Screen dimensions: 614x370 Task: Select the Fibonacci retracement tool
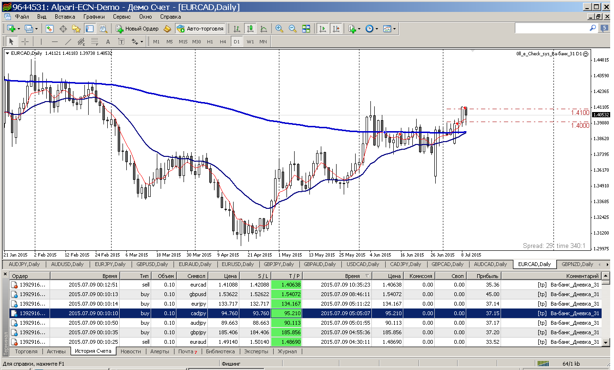coord(94,41)
